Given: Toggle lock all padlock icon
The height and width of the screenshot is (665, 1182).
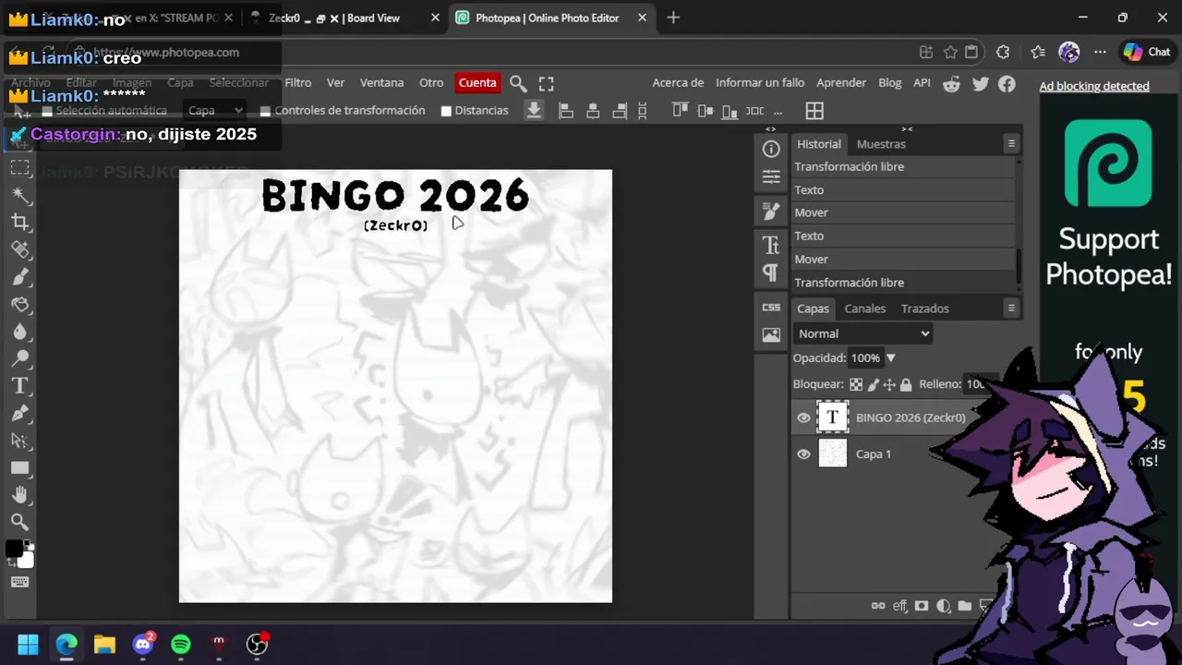Looking at the screenshot, I should tap(906, 384).
